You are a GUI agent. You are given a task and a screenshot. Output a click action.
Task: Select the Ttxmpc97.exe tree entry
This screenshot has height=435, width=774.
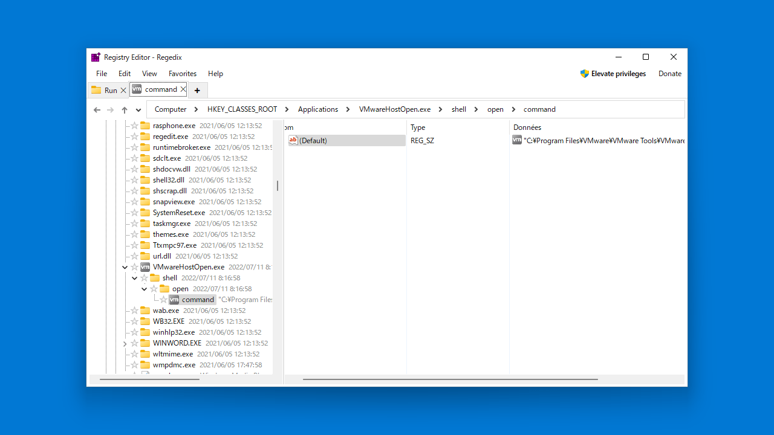click(x=175, y=245)
